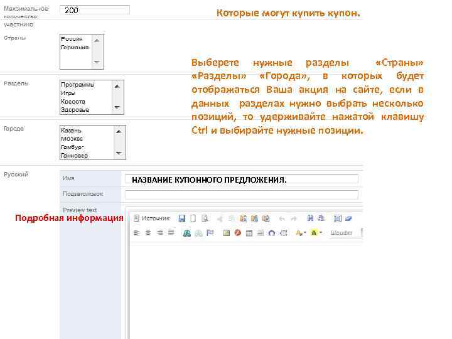Image resolution: width=452 pixels, height=339 pixels.
Task: Align text left in editor
Action: point(137,233)
